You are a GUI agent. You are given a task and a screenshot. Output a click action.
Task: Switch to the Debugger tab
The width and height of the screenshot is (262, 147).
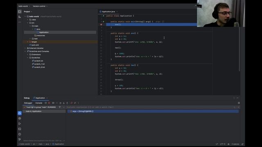click(x=28, y=103)
